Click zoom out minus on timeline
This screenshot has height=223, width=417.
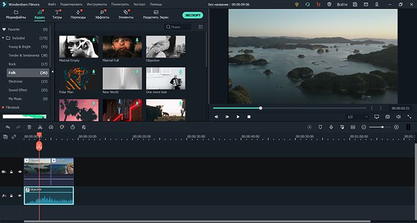coord(364,127)
